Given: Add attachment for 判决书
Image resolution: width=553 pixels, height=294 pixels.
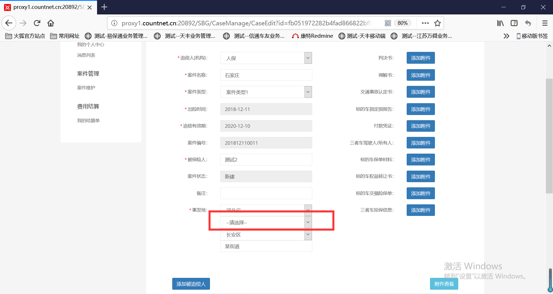Looking at the screenshot, I should pos(421,58).
